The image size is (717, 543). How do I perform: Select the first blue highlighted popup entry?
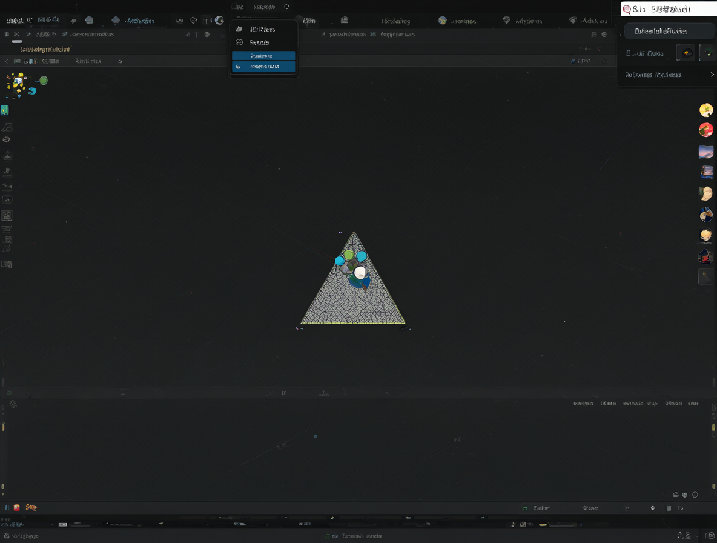[x=263, y=56]
